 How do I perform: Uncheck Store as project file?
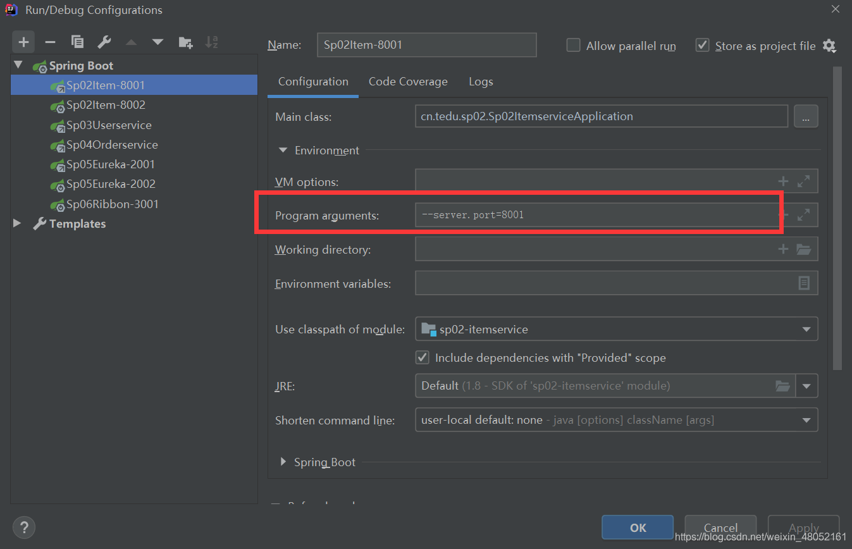702,46
